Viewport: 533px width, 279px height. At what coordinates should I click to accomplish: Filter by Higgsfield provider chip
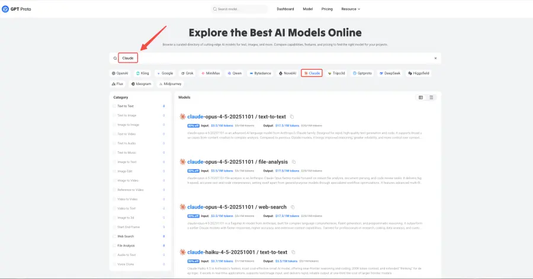click(x=419, y=73)
